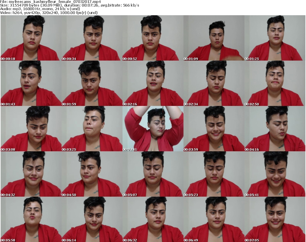The width and height of the screenshot is (306, 242).
Task: Click the 'Audio: mp3, 16000 Hz' info line
Action: tap(40, 9)
